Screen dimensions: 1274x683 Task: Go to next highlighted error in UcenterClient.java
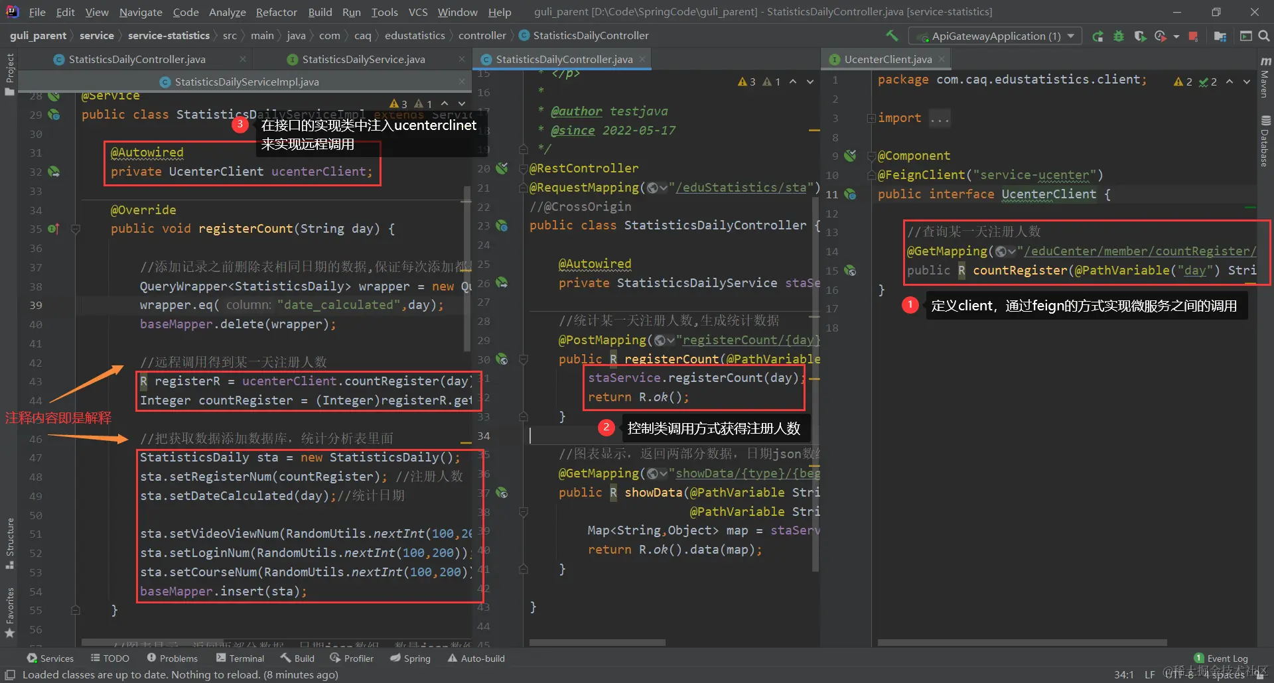coord(1247,82)
